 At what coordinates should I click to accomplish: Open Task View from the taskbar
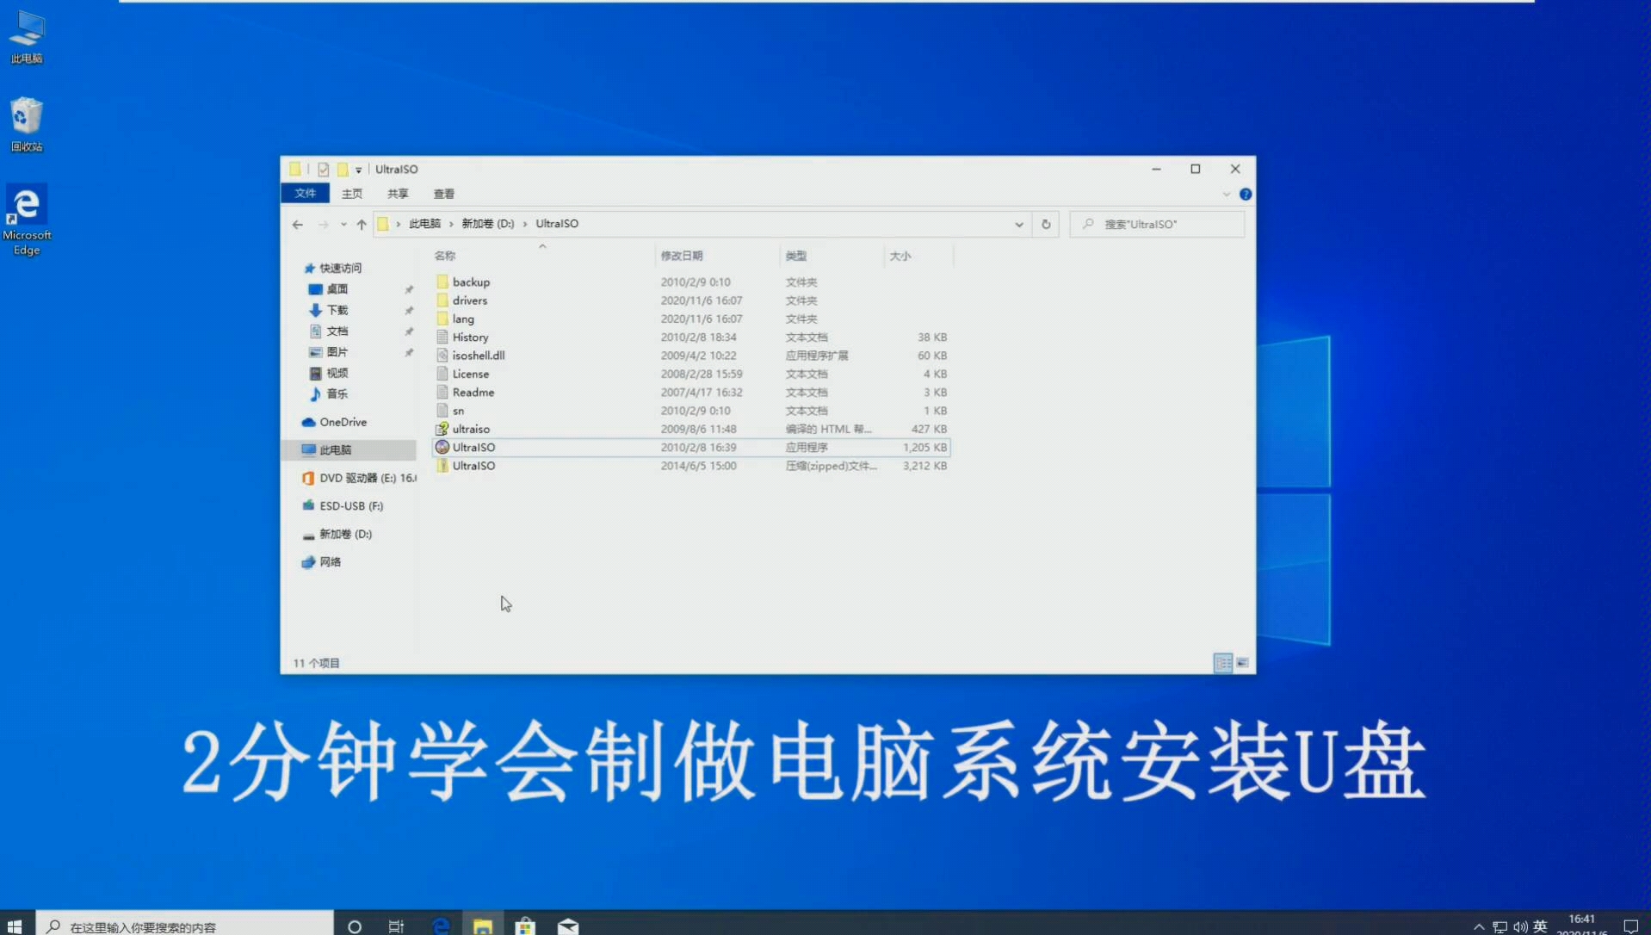click(x=396, y=926)
